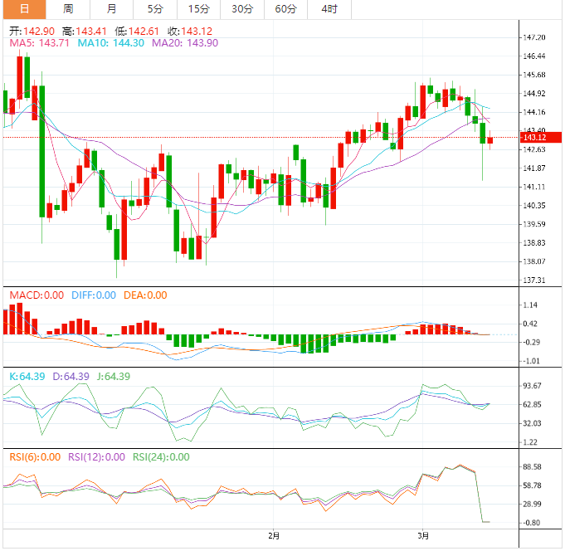Click the 低:142.61 low price
Viewport: 565px width, 551px height.
[x=137, y=32]
